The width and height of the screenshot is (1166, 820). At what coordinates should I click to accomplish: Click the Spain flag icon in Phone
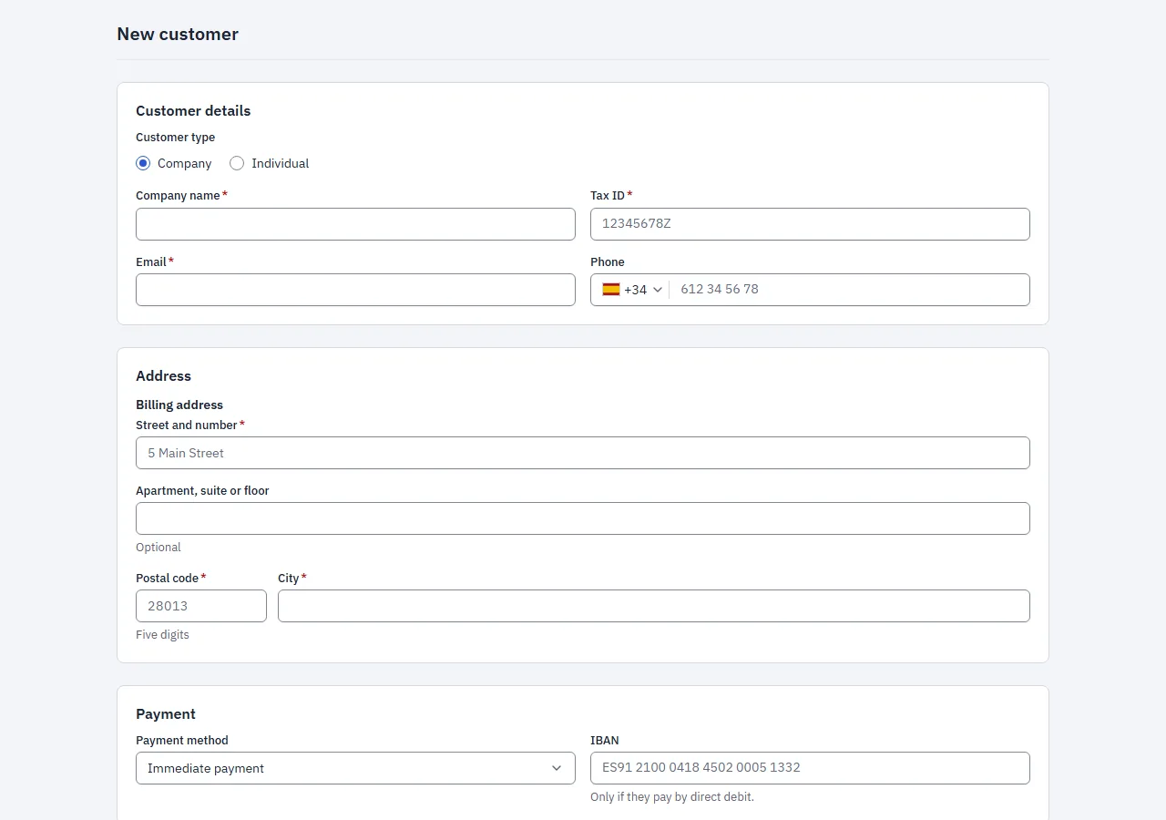[611, 290]
